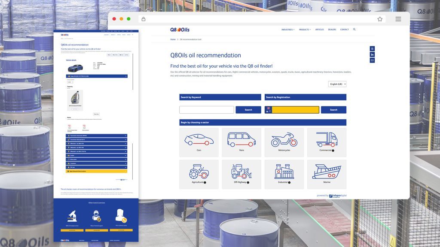Select the Vans sector tile

(x=241, y=142)
